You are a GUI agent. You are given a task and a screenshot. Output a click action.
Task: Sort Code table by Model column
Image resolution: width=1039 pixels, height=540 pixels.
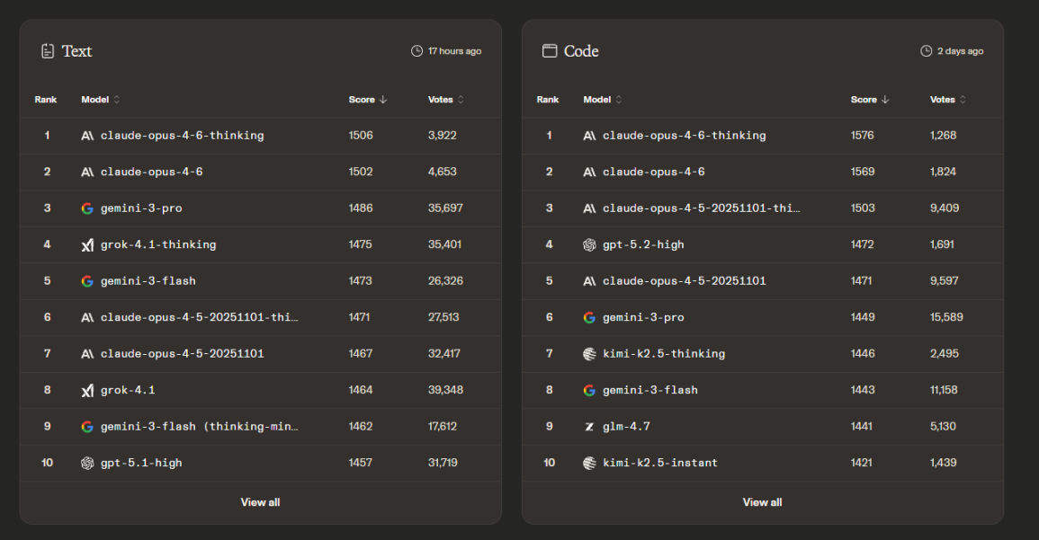coord(603,99)
